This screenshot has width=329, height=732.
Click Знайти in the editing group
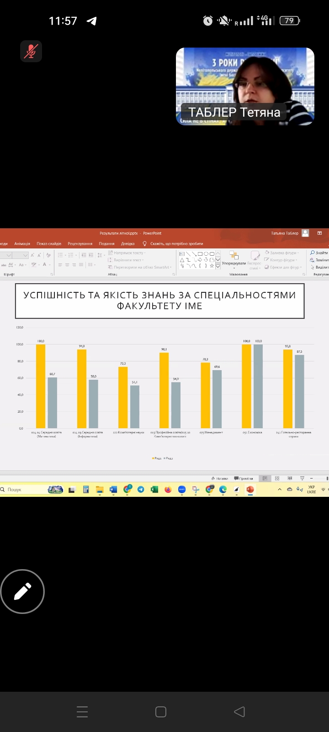(x=319, y=253)
